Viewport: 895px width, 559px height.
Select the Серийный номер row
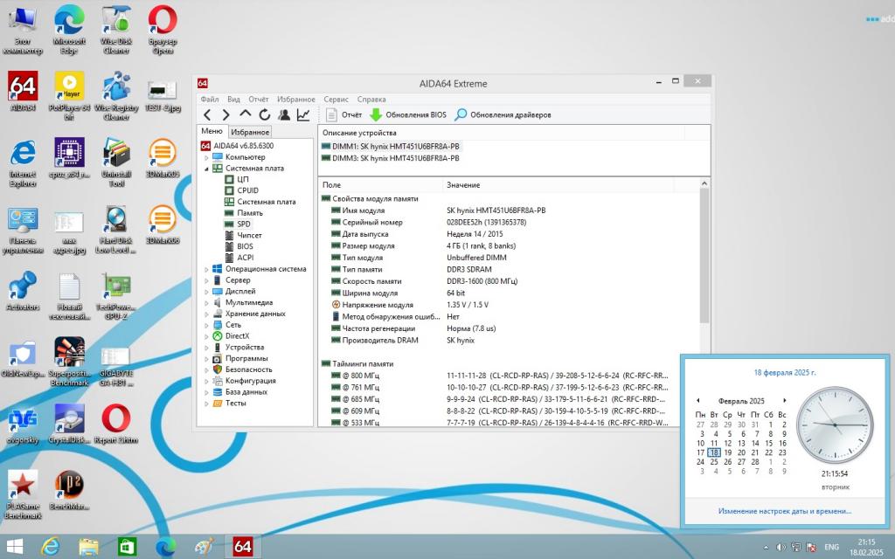pyautogui.click(x=496, y=223)
